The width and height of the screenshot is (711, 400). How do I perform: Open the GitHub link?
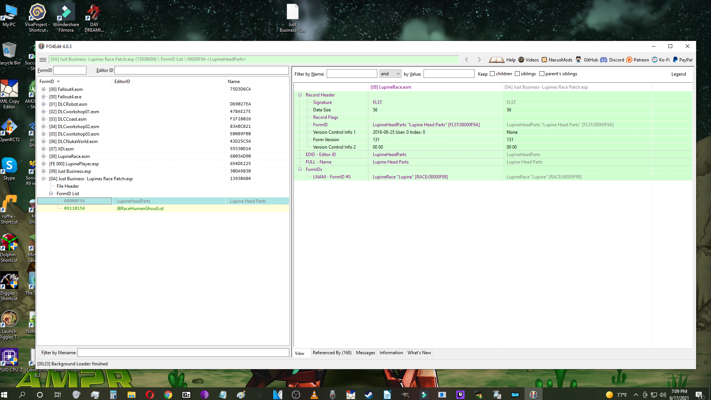586,60
